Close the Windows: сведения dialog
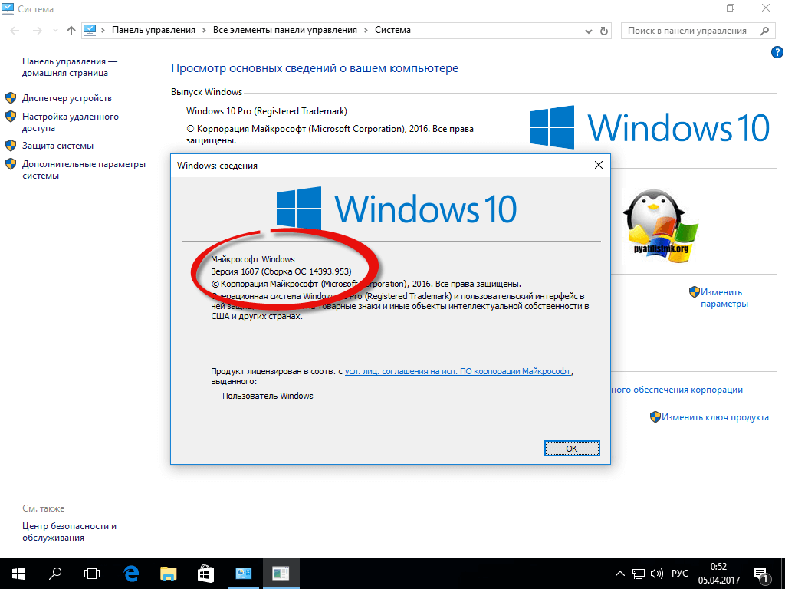The width and height of the screenshot is (785, 589). click(598, 166)
